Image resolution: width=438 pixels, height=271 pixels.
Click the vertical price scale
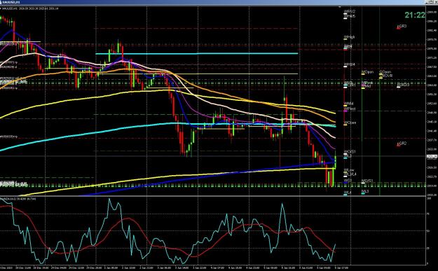point(432,100)
